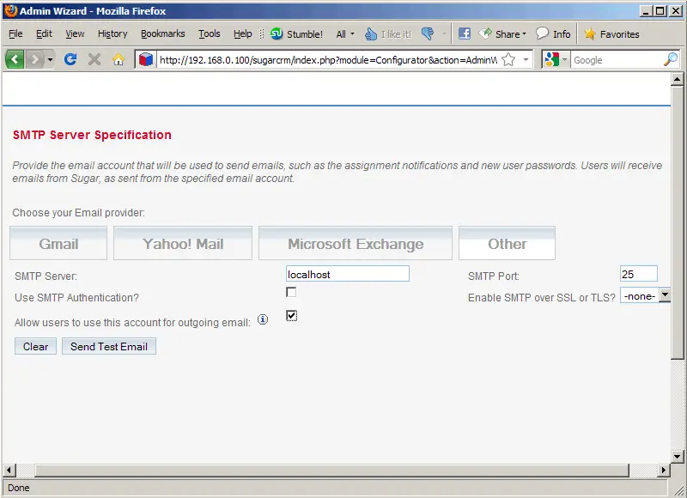Select the Other email provider button
Image resolution: width=687 pixels, height=498 pixels.
tap(507, 243)
